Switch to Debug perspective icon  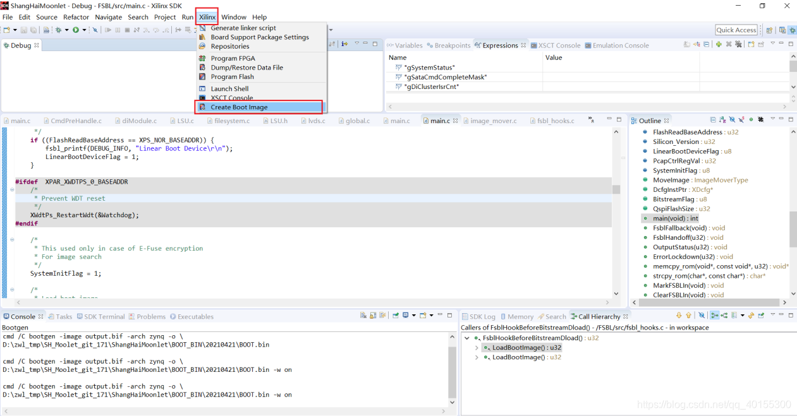(x=792, y=30)
